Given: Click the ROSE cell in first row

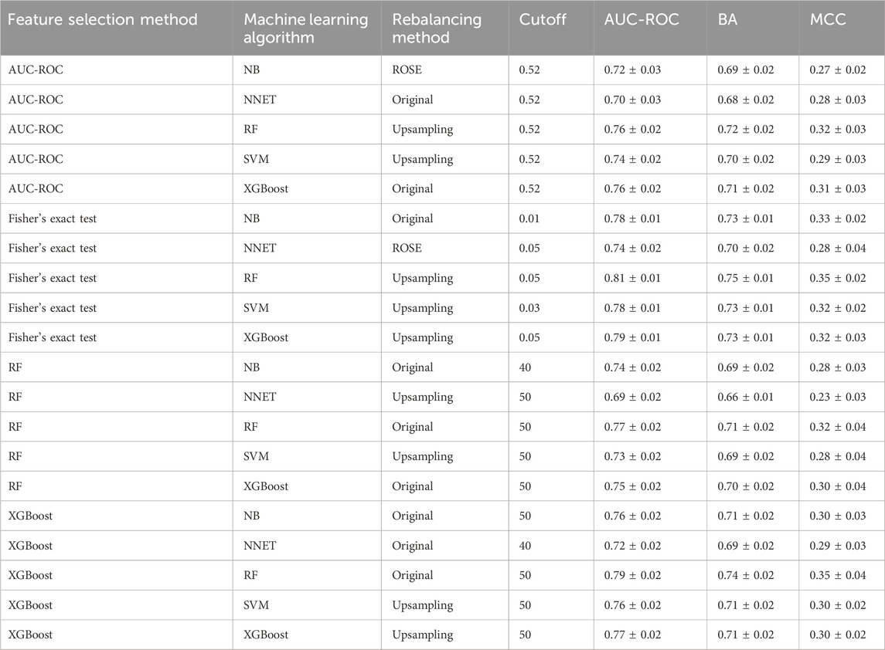Looking at the screenshot, I should point(407,70).
